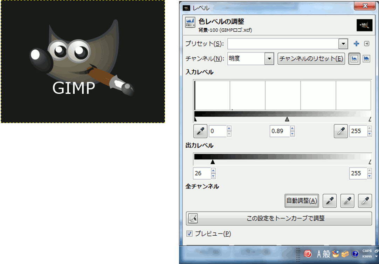Click the input level gamma midpoint triangle
Image resolution: width=379 pixels, height=264 pixels.
[x=287, y=119]
